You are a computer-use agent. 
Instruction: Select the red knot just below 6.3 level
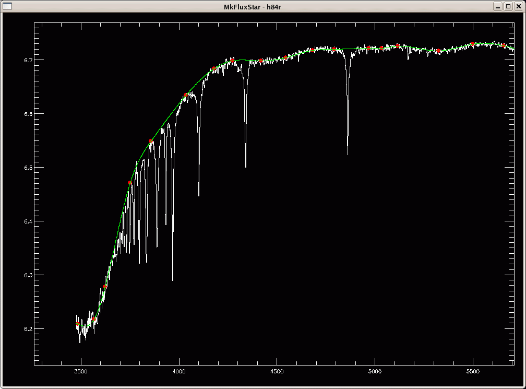point(105,286)
